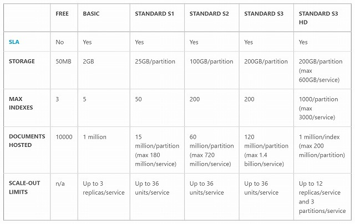Click the BASIC column header

coord(92,13)
